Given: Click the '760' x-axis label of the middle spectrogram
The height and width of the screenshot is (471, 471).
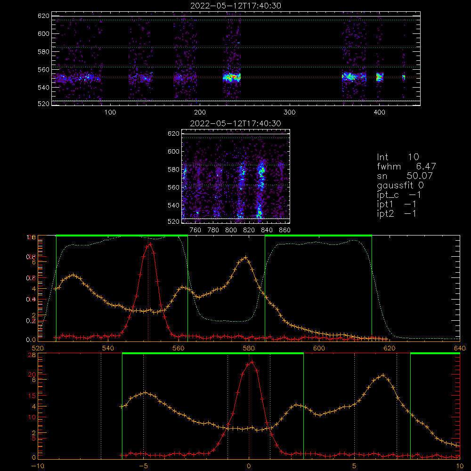Looking at the screenshot, I should (195, 230).
